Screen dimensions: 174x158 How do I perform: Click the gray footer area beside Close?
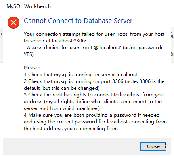pyautogui.click(x=71, y=146)
